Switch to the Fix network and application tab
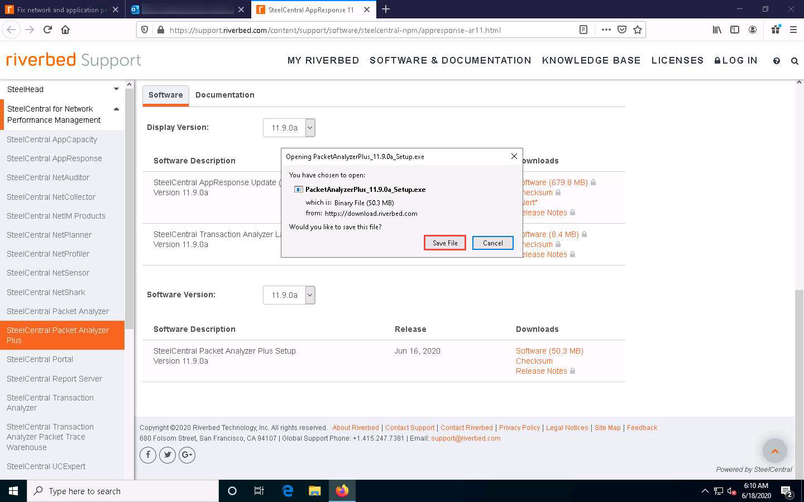804x502 pixels. coord(62,9)
